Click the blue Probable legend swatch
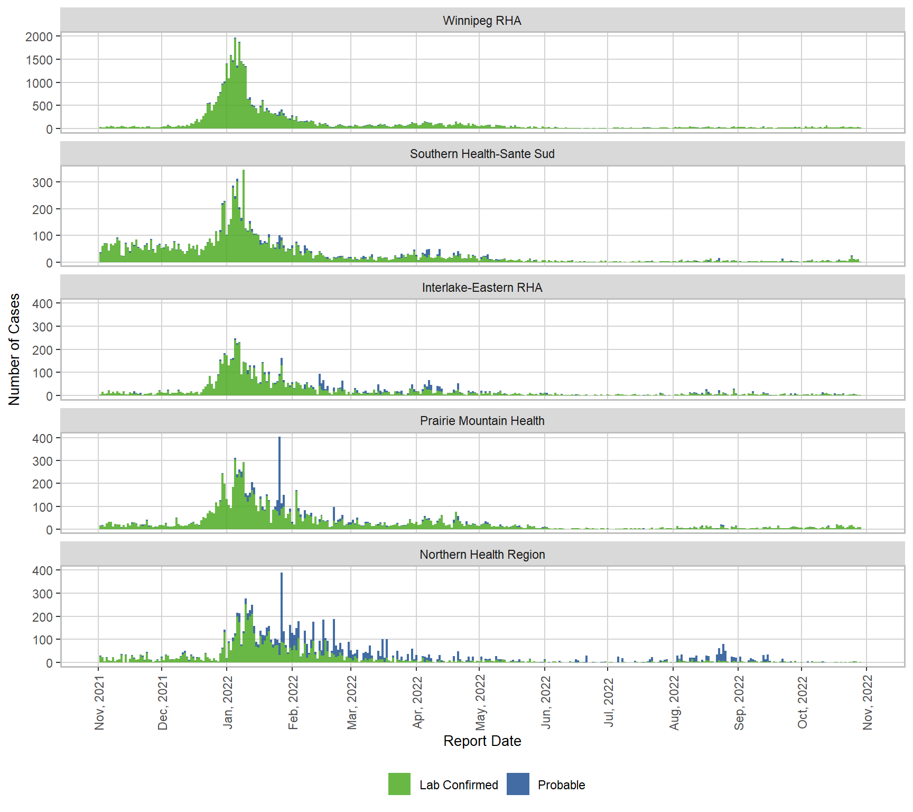The height and width of the screenshot is (812, 913). [518, 784]
